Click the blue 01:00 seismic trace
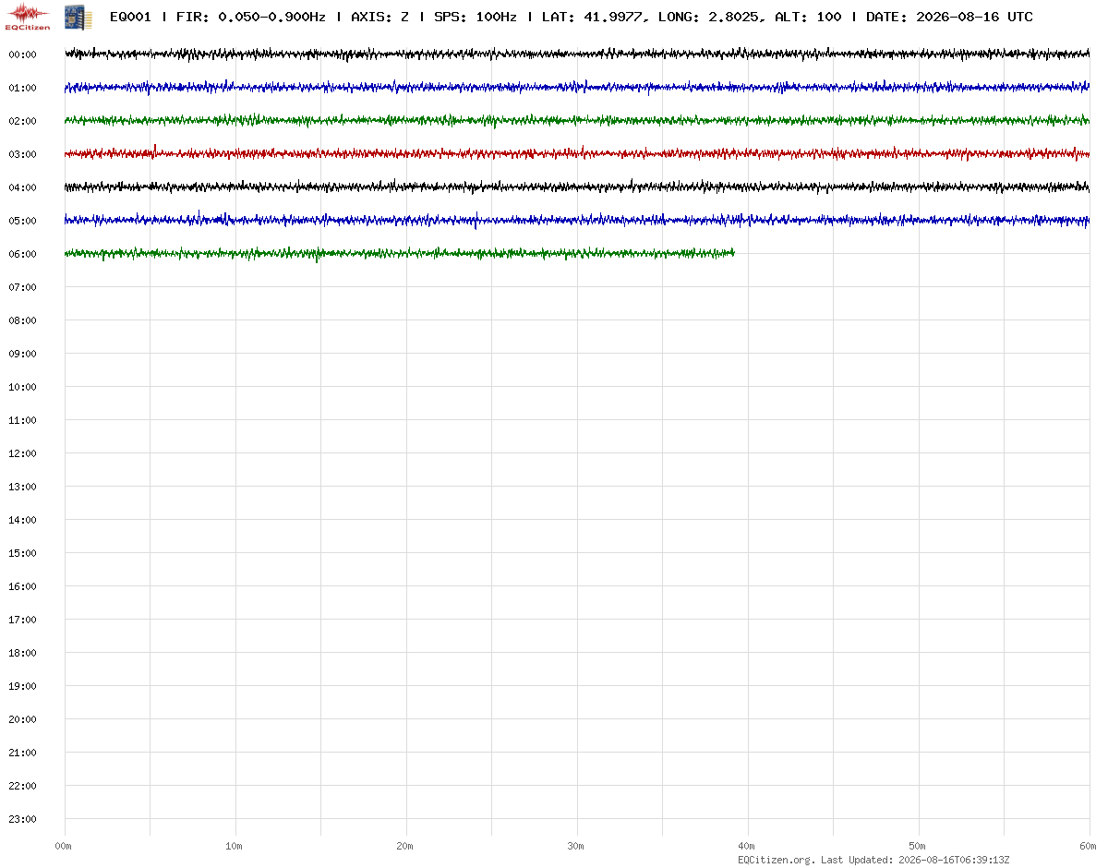The width and height of the screenshot is (1108, 868). [577, 87]
